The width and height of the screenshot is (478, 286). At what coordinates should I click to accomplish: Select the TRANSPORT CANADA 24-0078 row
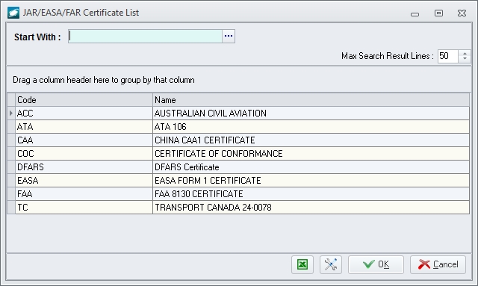[x=242, y=207]
